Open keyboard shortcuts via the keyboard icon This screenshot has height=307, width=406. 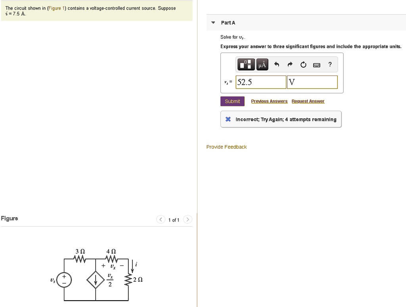tap(316, 64)
